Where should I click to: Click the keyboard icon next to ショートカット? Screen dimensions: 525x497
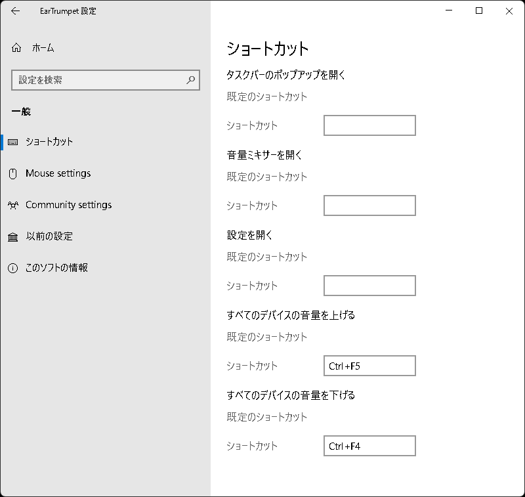click(13, 141)
